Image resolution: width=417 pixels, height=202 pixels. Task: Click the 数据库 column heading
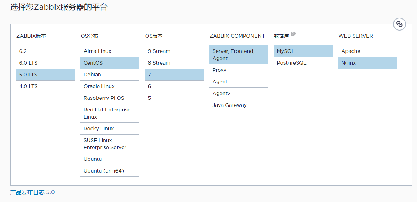(281, 36)
